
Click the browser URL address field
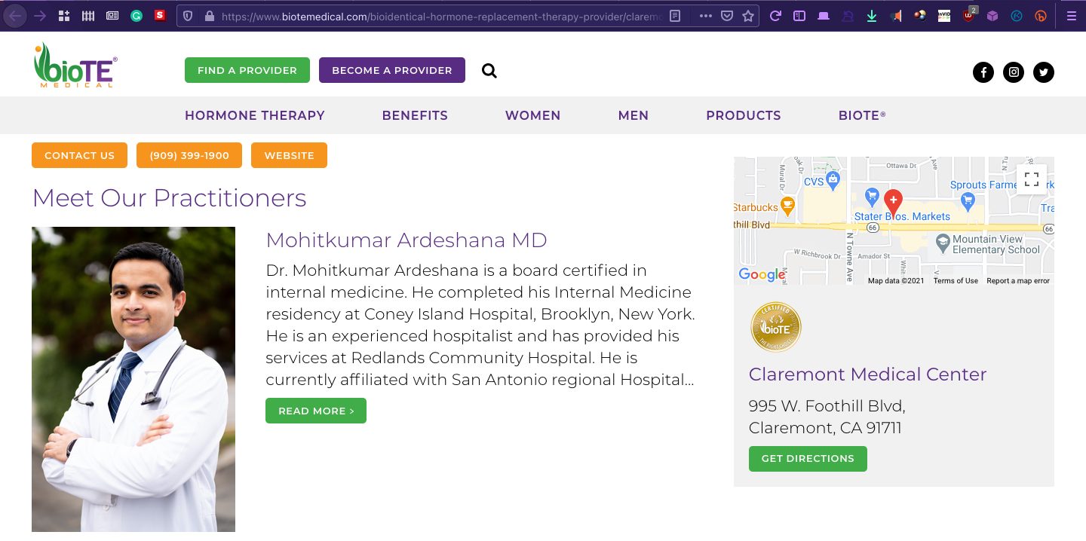pos(440,16)
